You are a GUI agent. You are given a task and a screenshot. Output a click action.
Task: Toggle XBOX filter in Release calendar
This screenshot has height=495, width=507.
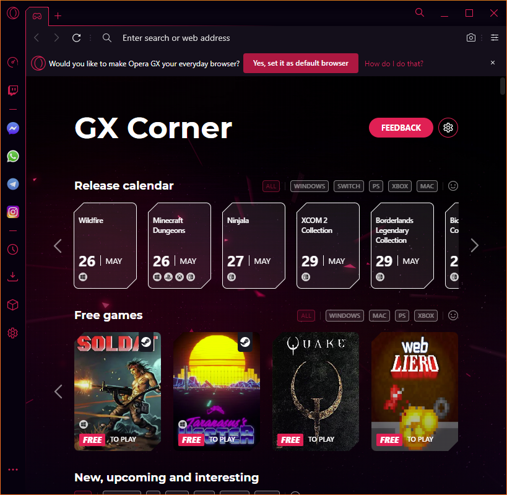[400, 186]
